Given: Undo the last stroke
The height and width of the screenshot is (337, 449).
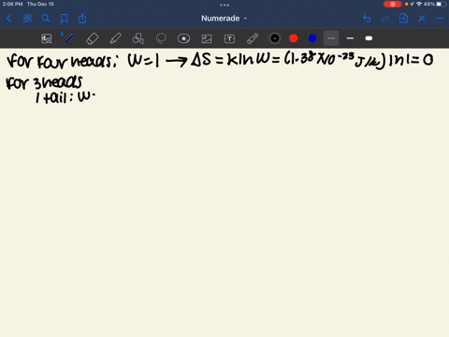Looking at the screenshot, I should (367, 19).
